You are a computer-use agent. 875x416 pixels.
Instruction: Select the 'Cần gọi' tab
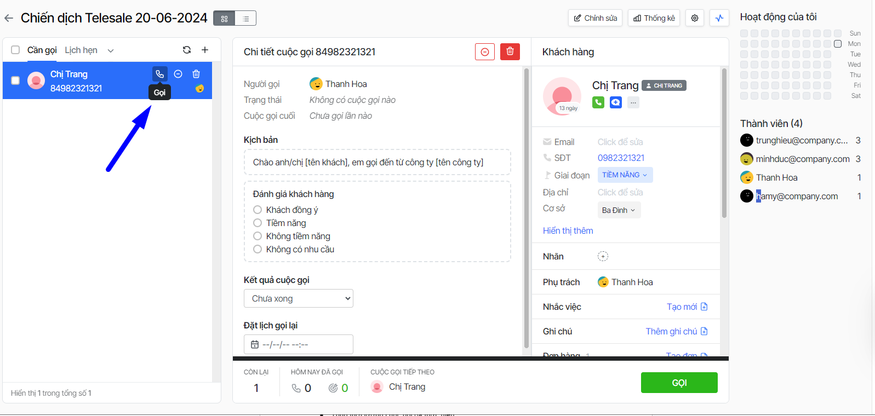[x=42, y=50]
